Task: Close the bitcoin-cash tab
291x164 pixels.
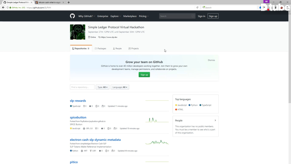Action: pyautogui.click(x=63, y=2)
